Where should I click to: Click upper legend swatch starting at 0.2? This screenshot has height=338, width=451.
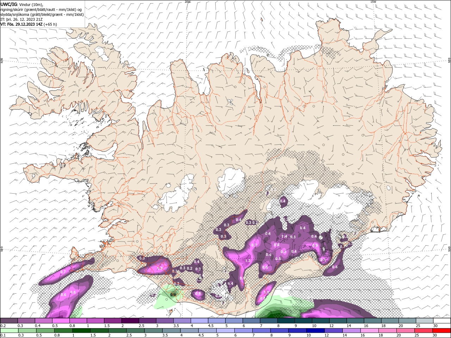pyautogui.click(x=9, y=321)
